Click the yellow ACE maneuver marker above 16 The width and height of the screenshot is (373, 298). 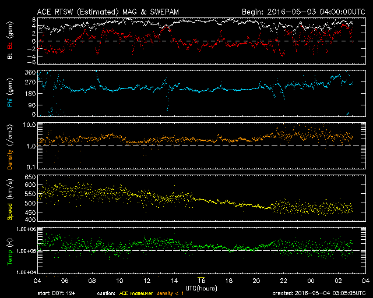click(201, 277)
